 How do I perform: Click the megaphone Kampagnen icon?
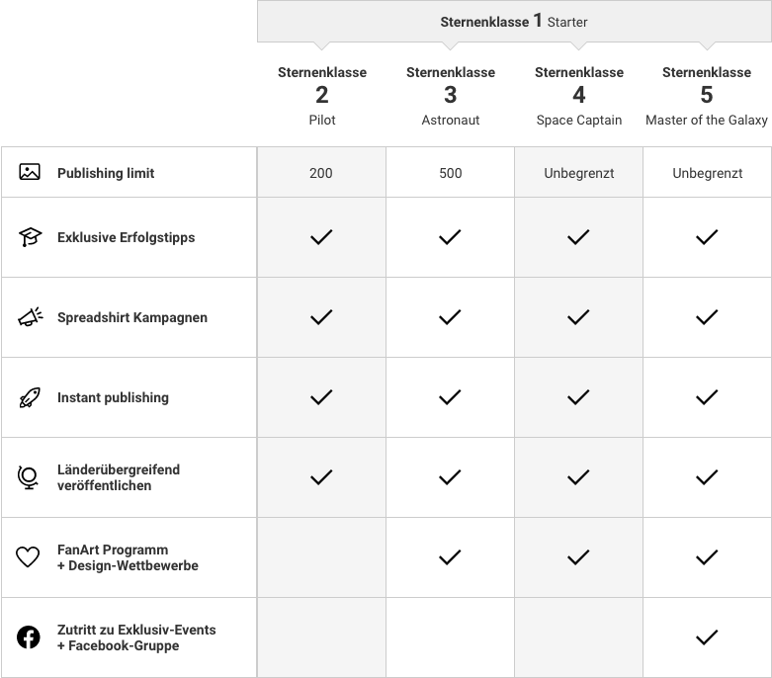(30, 317)
